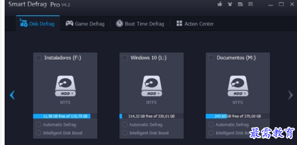The width and height of the screenshot is (297, 145).
Task: Click the Instaladores (F:) drive title
Action: pyautogui.click(x=63, y=58)
